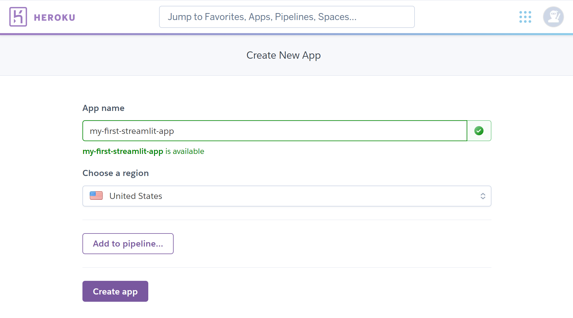Image resolution: width=573 pixels, height=318 pixels.
Task: Click inside the App name text field
Action: 274,131
